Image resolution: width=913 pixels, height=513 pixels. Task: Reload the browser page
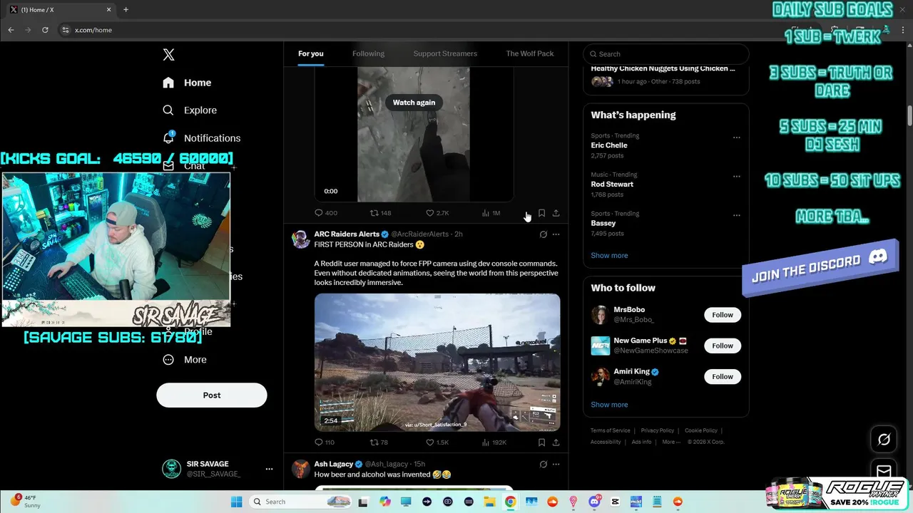(45, 30)
